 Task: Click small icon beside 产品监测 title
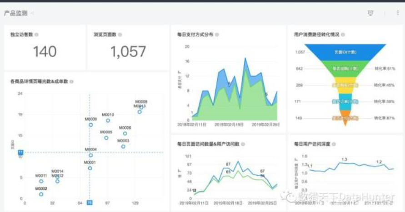[x=32, y=13]
